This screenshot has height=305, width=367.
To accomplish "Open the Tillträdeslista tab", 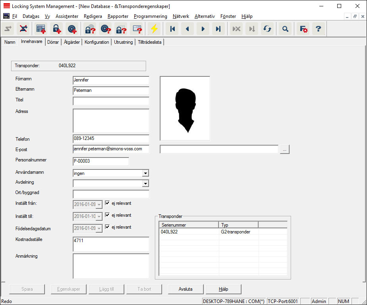I will [x=149, y=42].
